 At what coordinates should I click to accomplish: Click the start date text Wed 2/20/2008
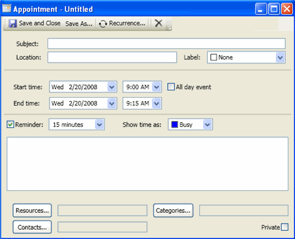[75, 87]
